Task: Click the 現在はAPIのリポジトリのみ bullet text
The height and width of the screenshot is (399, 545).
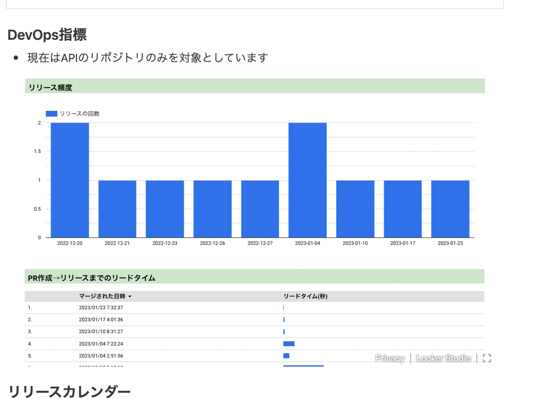Action: [148, 58]
